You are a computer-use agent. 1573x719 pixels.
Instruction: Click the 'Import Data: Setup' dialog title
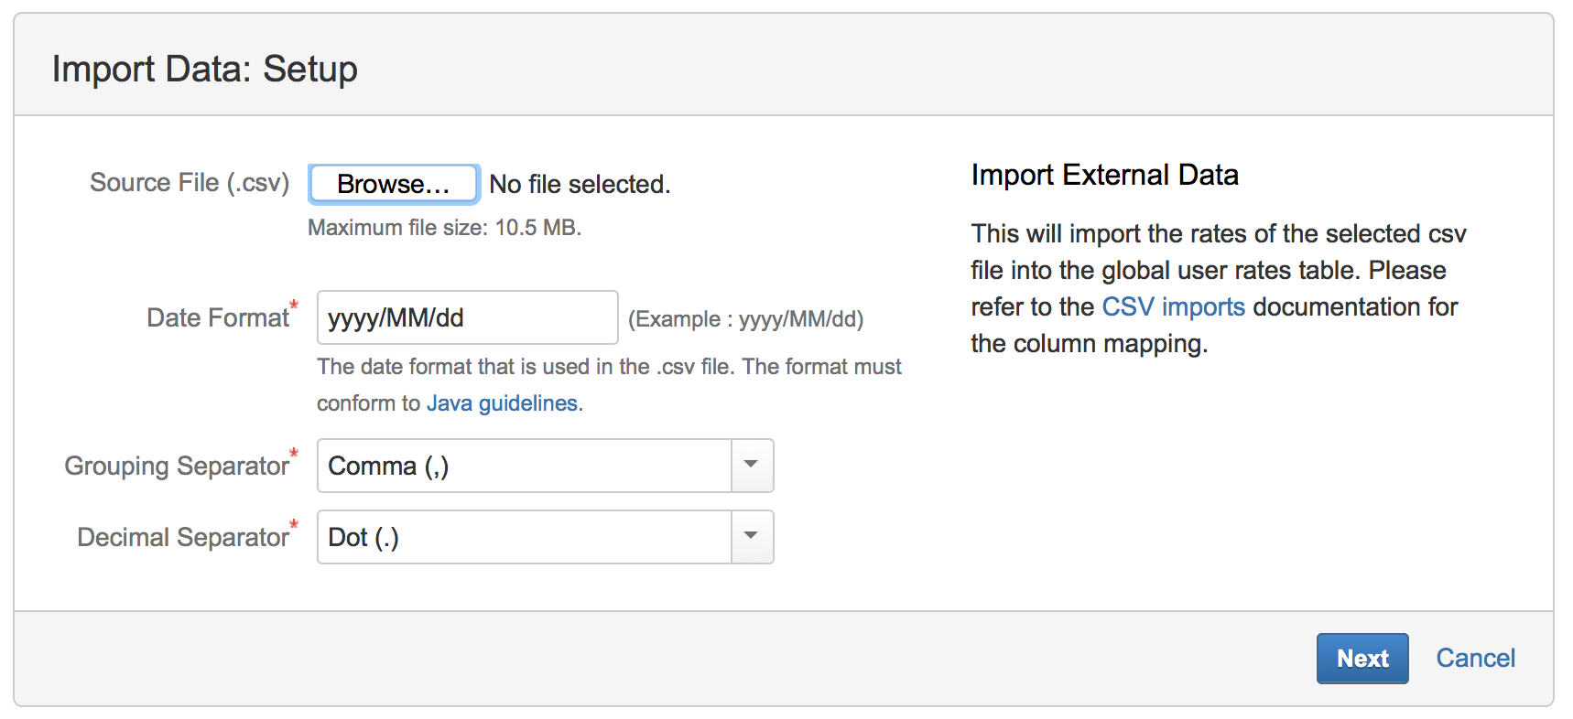tap(204, 69)
